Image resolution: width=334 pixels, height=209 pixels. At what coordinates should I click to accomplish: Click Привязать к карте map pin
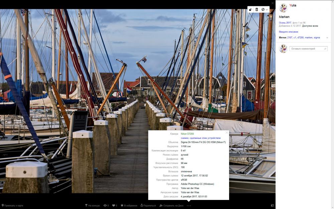12,206
